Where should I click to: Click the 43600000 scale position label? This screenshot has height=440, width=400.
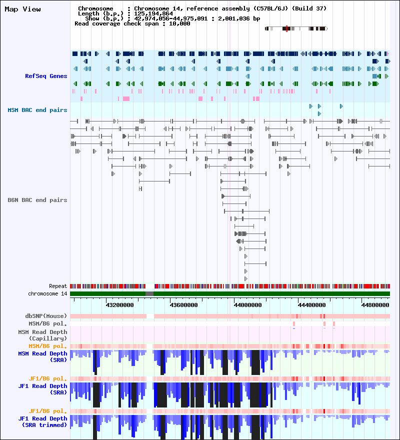point(184,305)
